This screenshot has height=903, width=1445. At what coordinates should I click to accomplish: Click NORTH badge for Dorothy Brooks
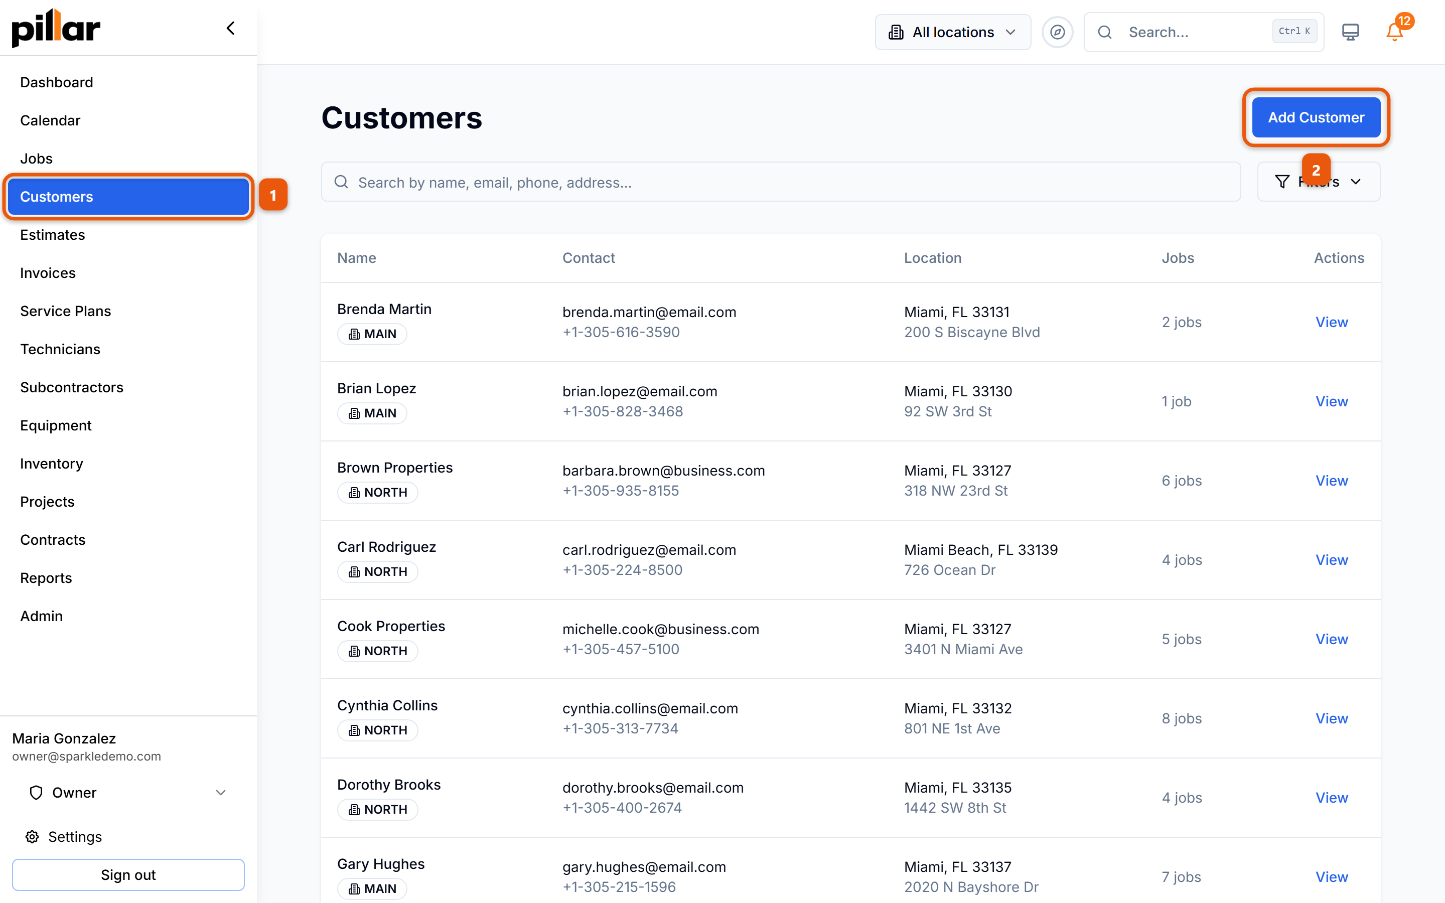(x=377, y=809)
